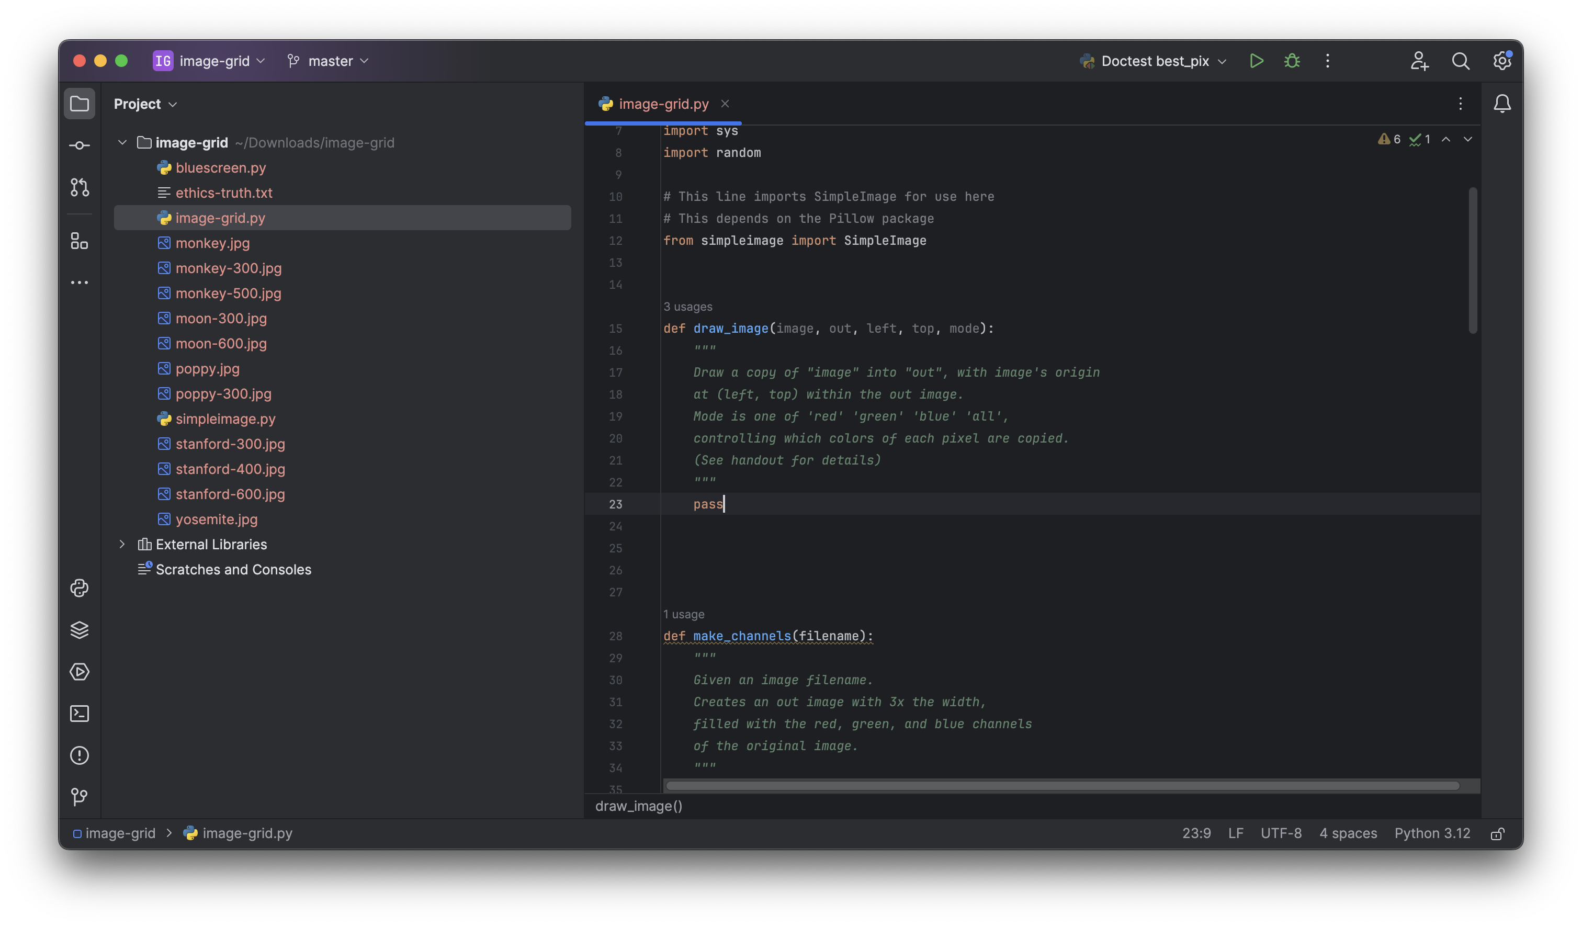1582x927 pixels.
Task: Click the Git branch indicator icon
Action: point(293,61)
